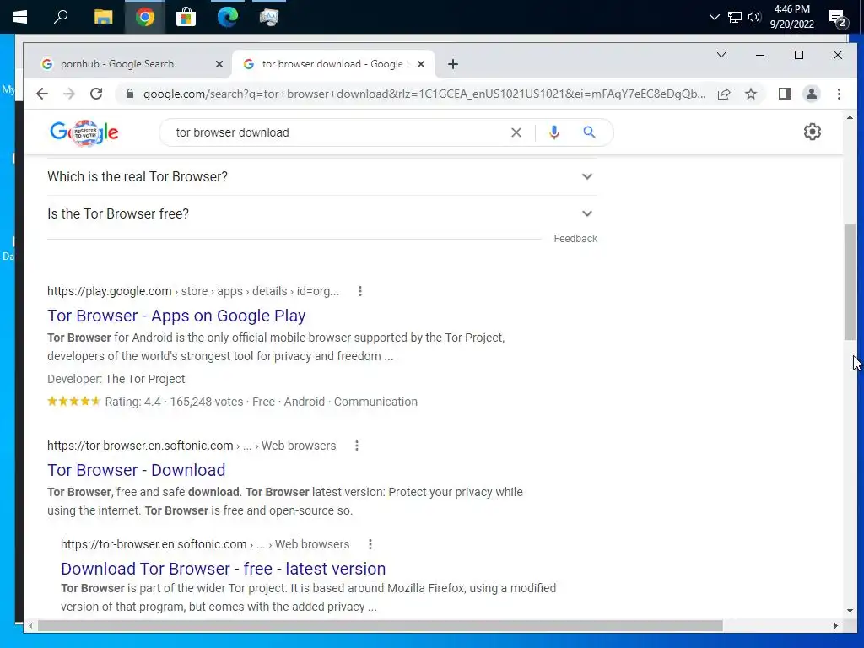Screen dimensions: 864x648
Task: Click scroll up arrow
Action: (850, 117)
